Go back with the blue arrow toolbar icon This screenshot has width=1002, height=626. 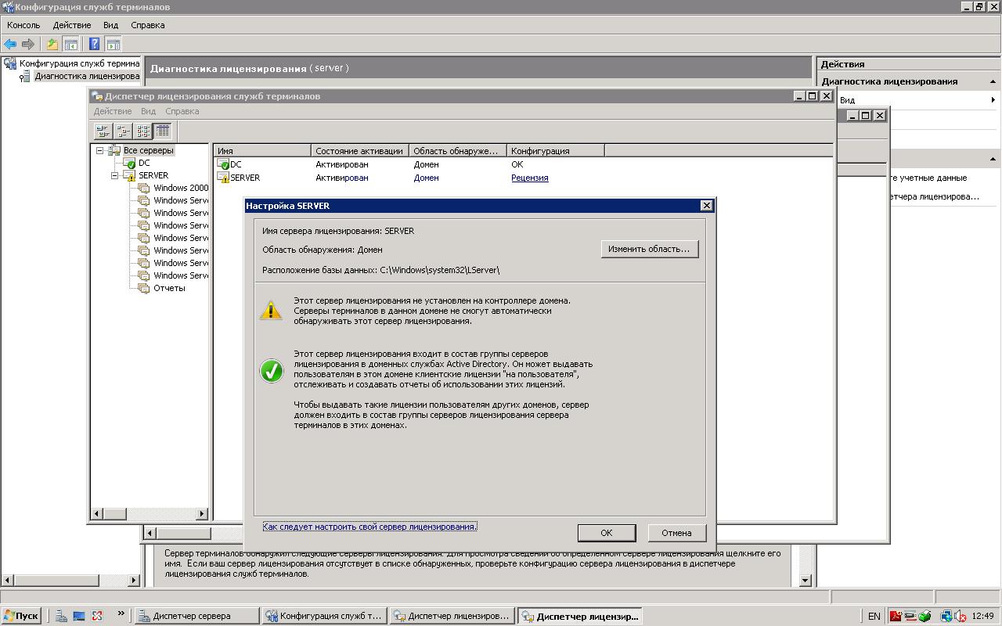tap(10, 45)
